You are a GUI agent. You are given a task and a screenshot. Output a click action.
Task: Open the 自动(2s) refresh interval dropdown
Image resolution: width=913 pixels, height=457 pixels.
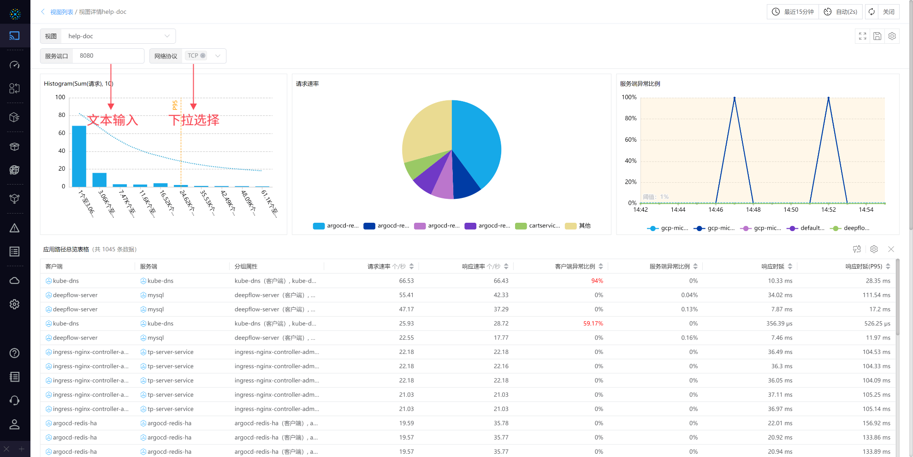[840, 12]
